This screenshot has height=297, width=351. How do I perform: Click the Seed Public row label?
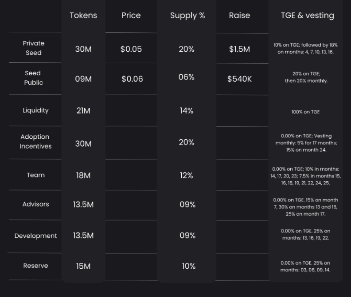tap(33, 78)
